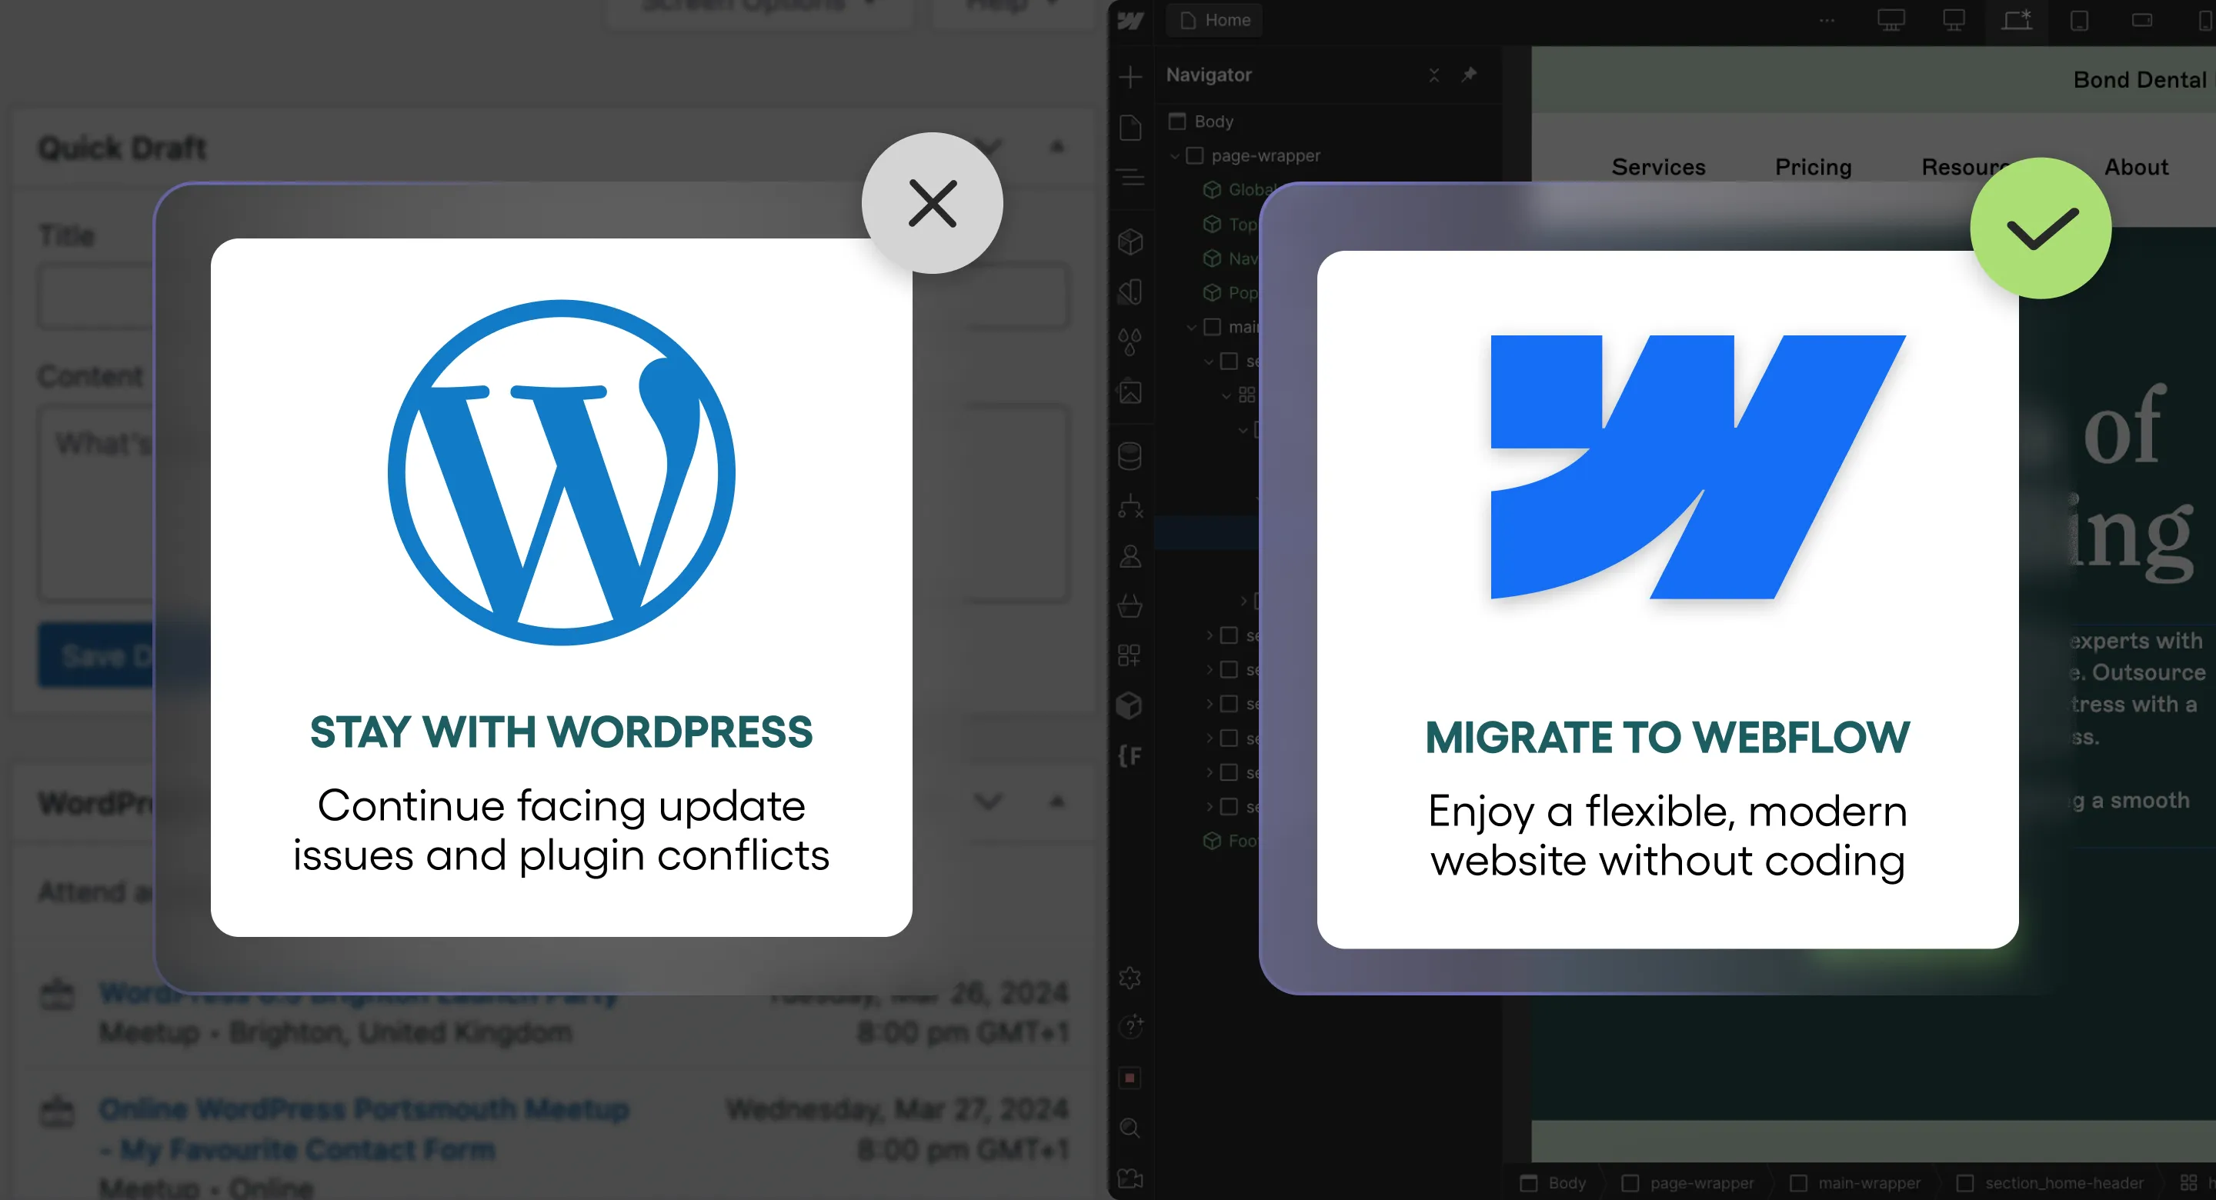2216x1200 pixels.
Task: Open the Online WordPress Portsmouth Meetup link
Action: click(363, 1128)
